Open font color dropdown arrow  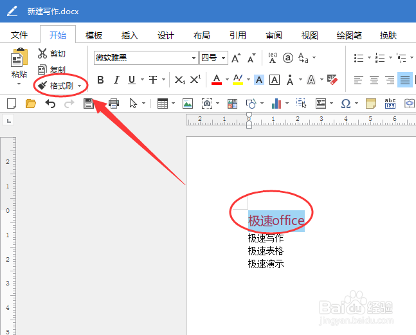point(228,79)
